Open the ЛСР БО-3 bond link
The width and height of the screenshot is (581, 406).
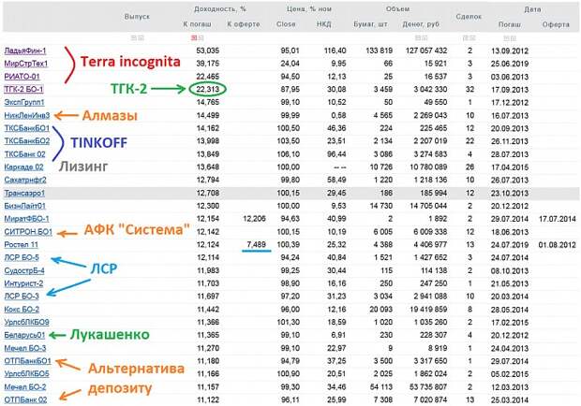(22, 297)
